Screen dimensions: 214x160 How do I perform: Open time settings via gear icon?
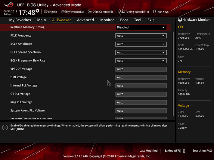[x=38, y=11]
